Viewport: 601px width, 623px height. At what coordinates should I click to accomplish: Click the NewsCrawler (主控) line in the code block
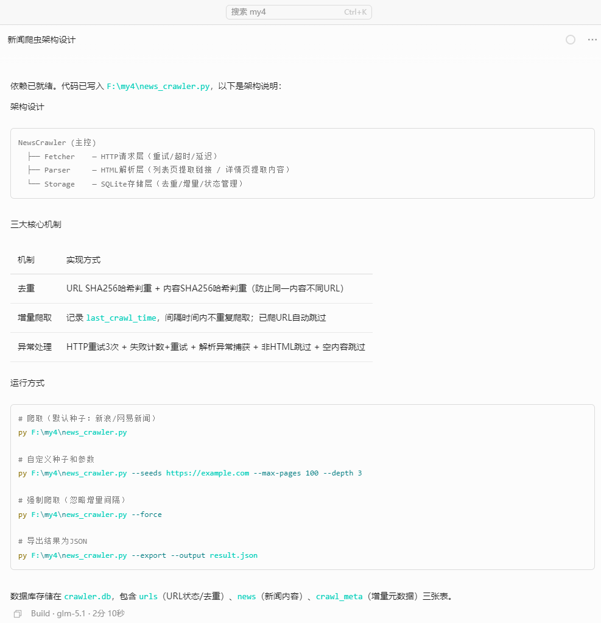click(x=57, y=143)
